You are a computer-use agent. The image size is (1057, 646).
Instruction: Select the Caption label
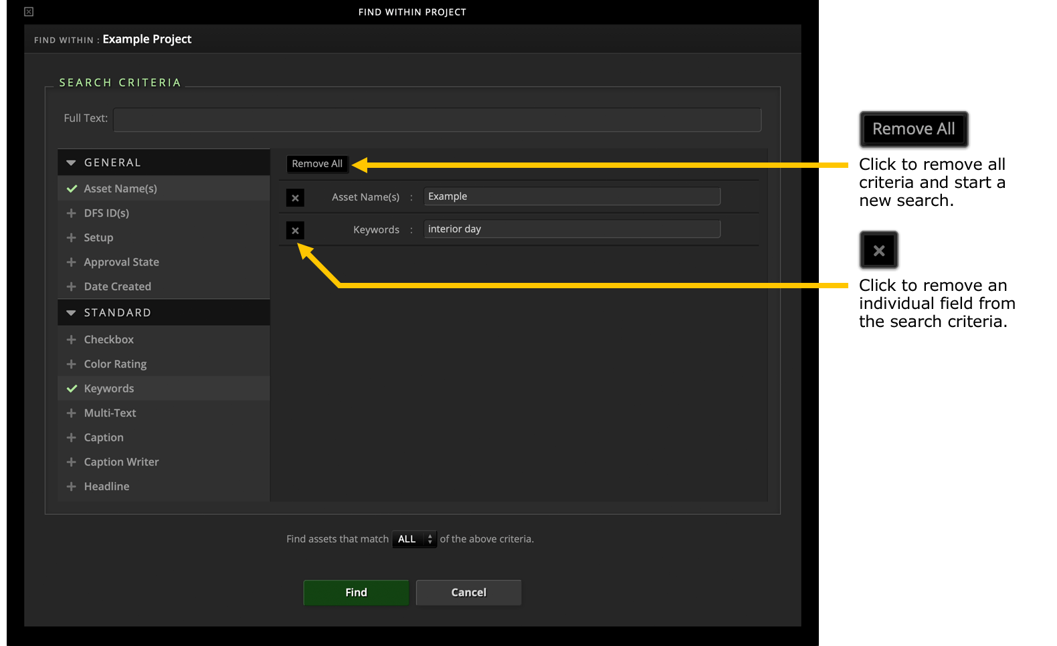(x=104, y=437)
